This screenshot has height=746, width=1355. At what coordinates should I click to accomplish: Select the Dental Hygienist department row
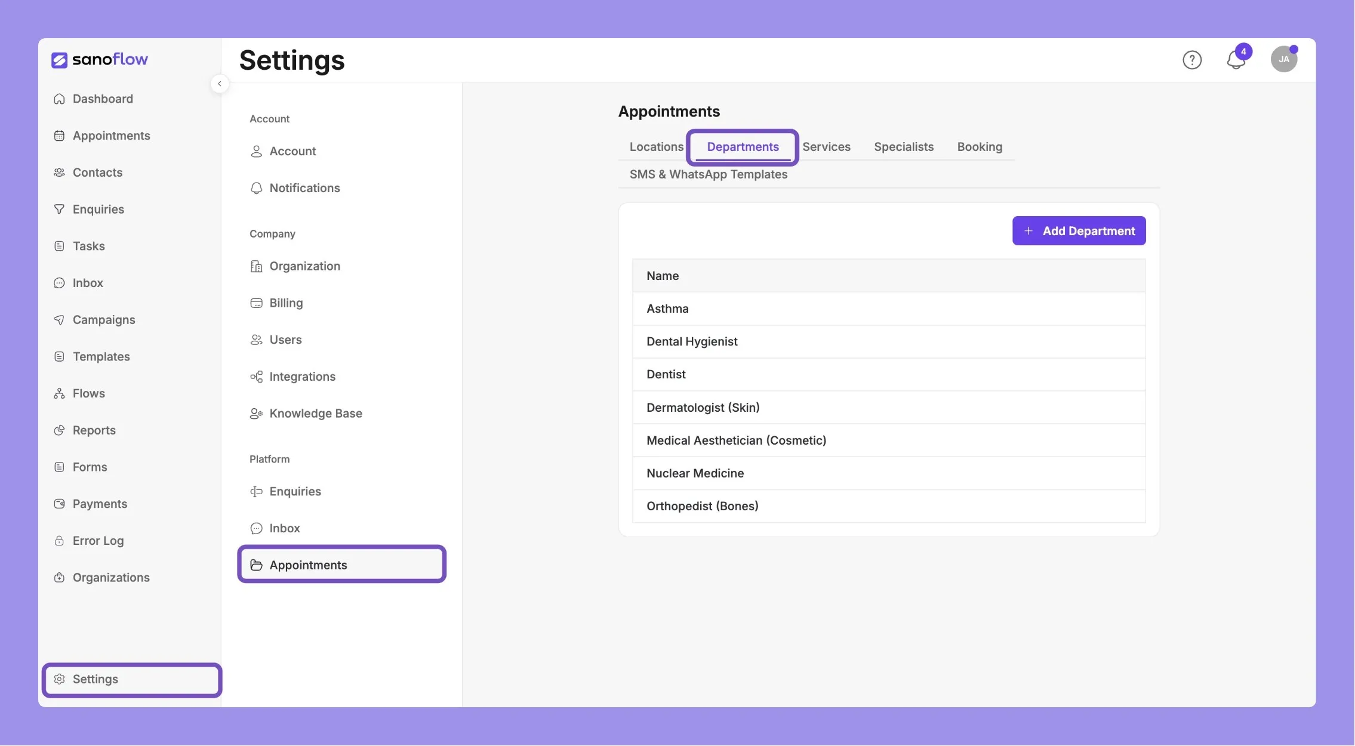tap(888, 342)
